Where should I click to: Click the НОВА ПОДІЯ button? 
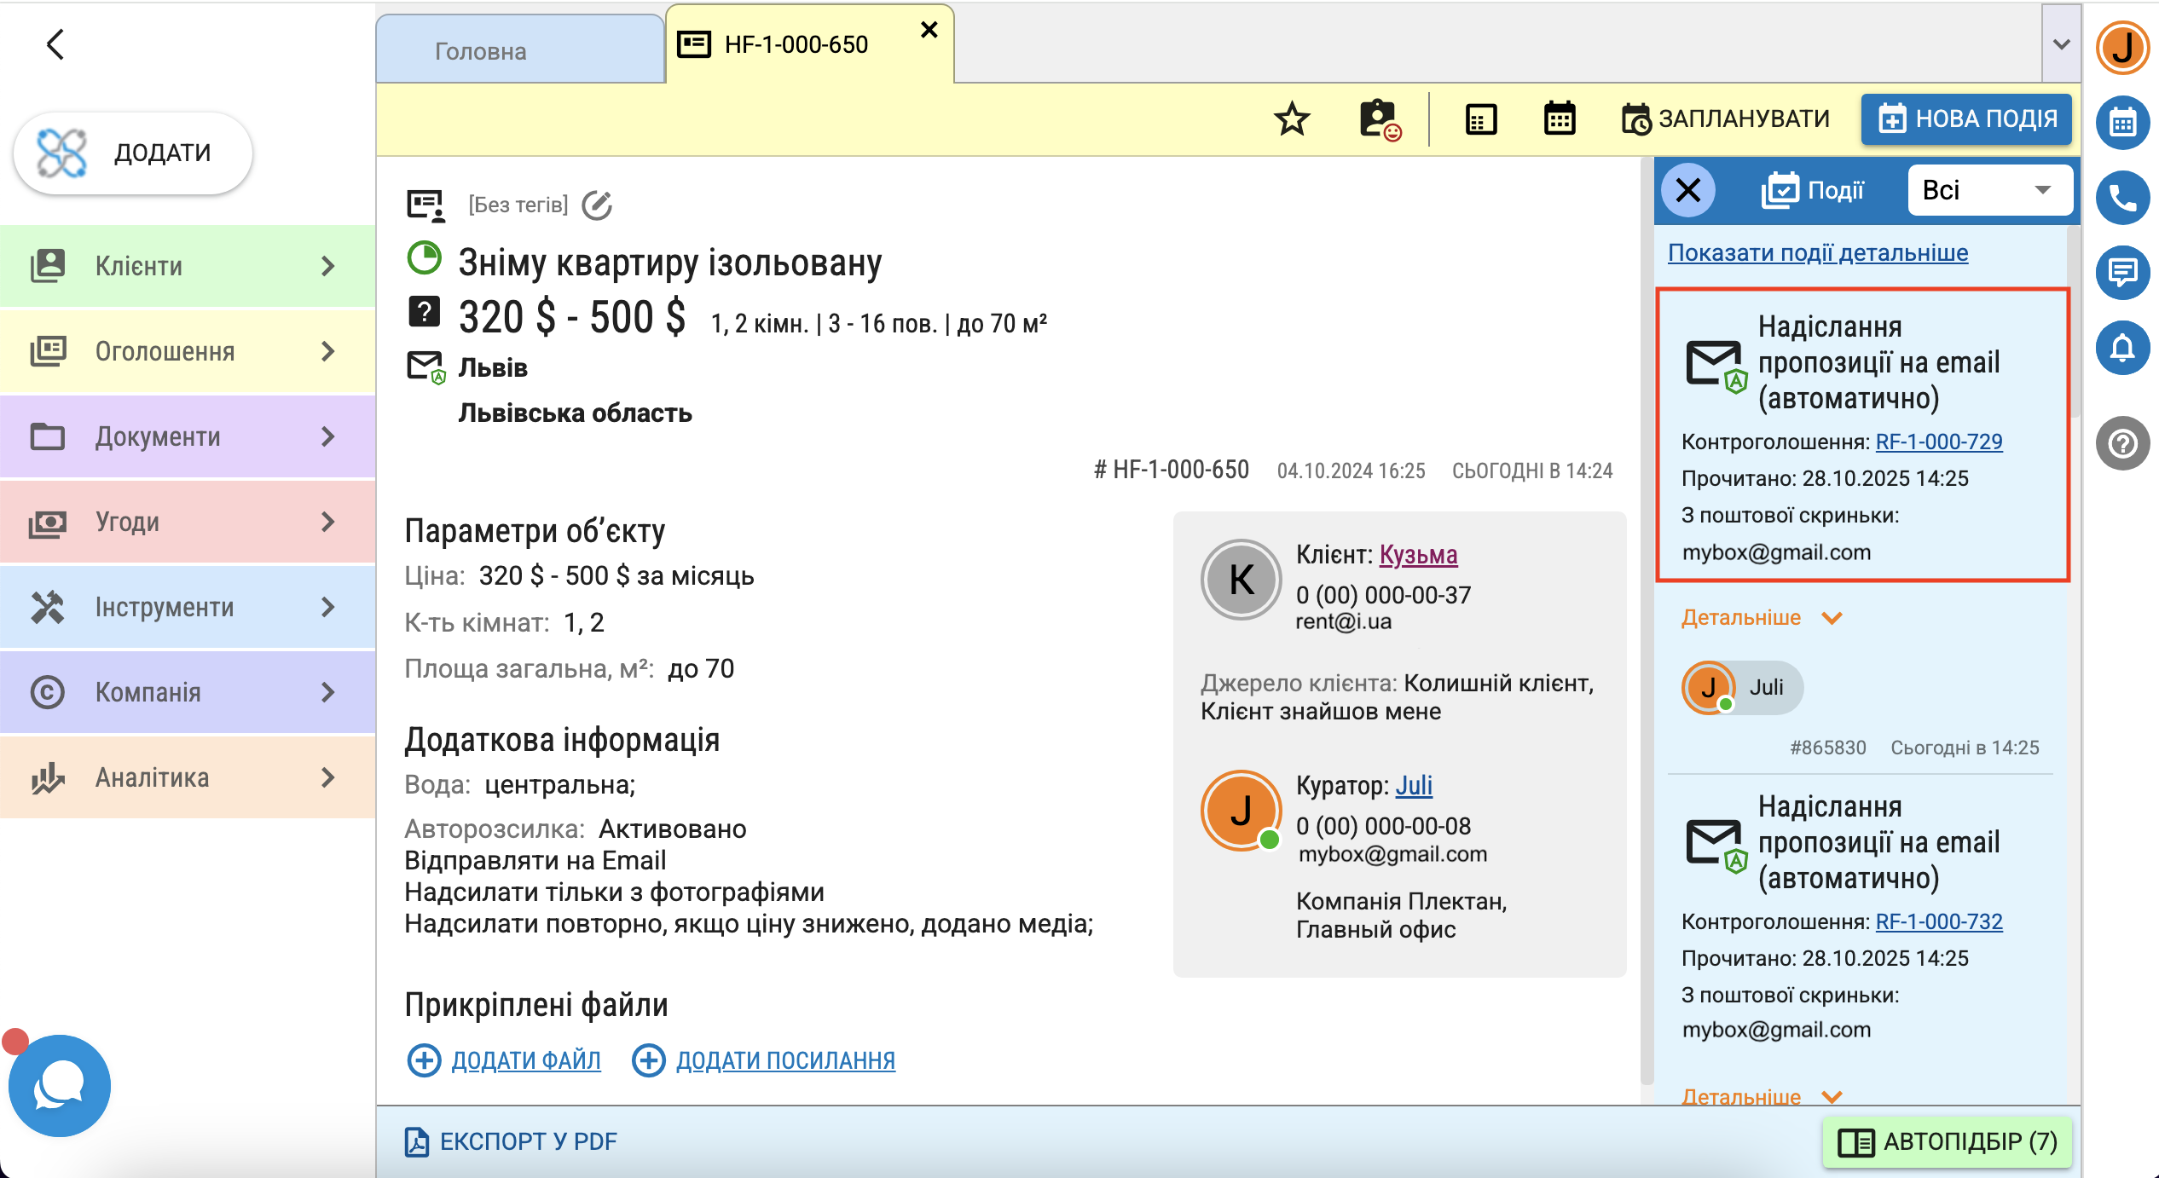1968,119
